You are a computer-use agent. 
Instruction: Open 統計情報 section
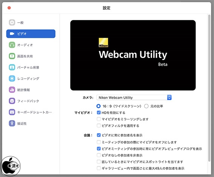(31, 90)
